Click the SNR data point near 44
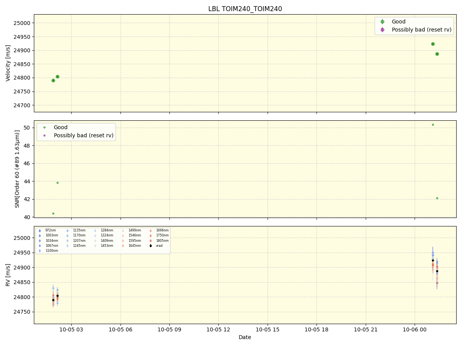 tap(57, 183)
